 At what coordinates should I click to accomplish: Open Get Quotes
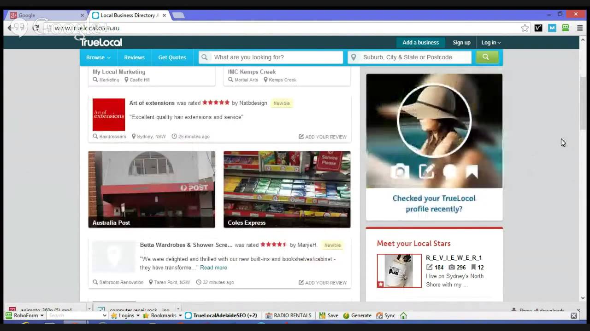(x=172, y=57)
